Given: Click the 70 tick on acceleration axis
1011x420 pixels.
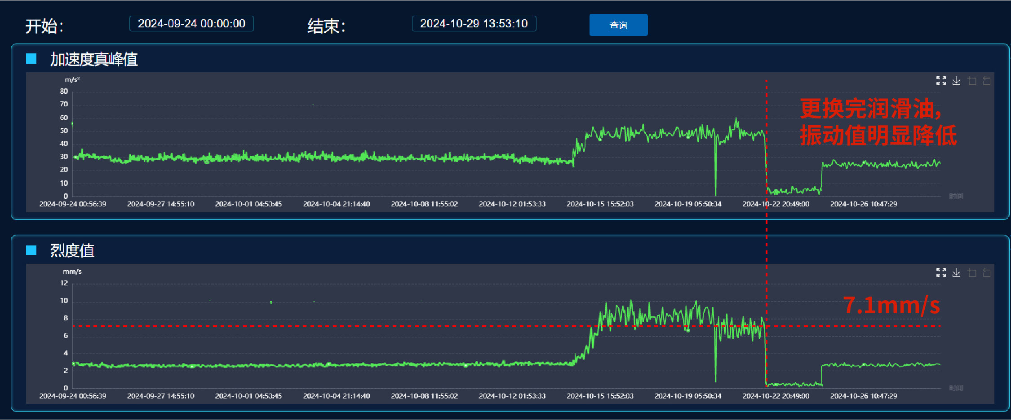Looking at the screenshot, I should tap(64, 104).
